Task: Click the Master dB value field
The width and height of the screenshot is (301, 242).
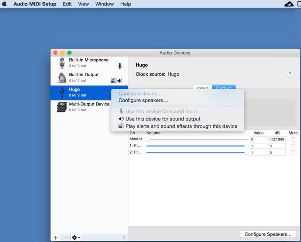Action: 277,140
